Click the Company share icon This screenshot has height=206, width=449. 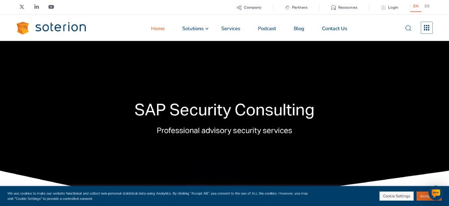(x=239, y=8)
